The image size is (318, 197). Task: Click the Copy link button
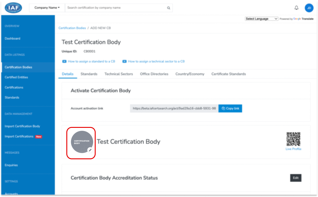pyautogui.click(x=230, y=108)
